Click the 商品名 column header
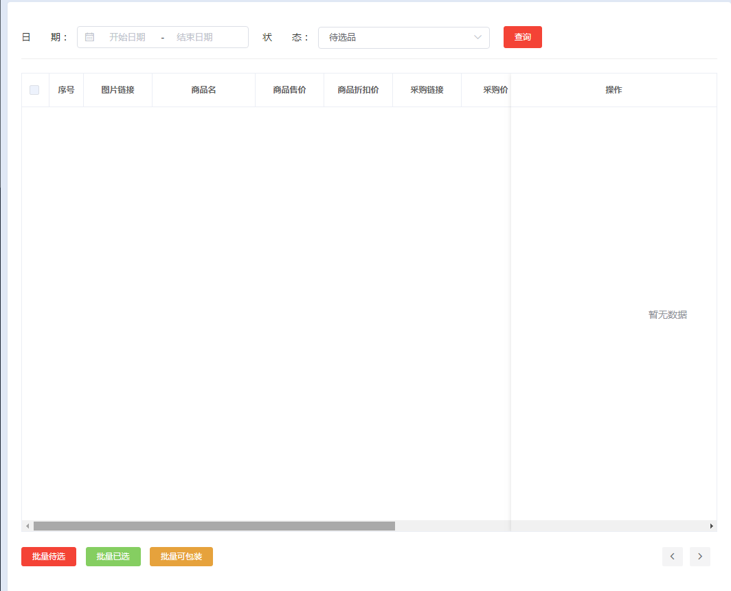The height and width of the screenshot is (591, 731). pos(204,90)
